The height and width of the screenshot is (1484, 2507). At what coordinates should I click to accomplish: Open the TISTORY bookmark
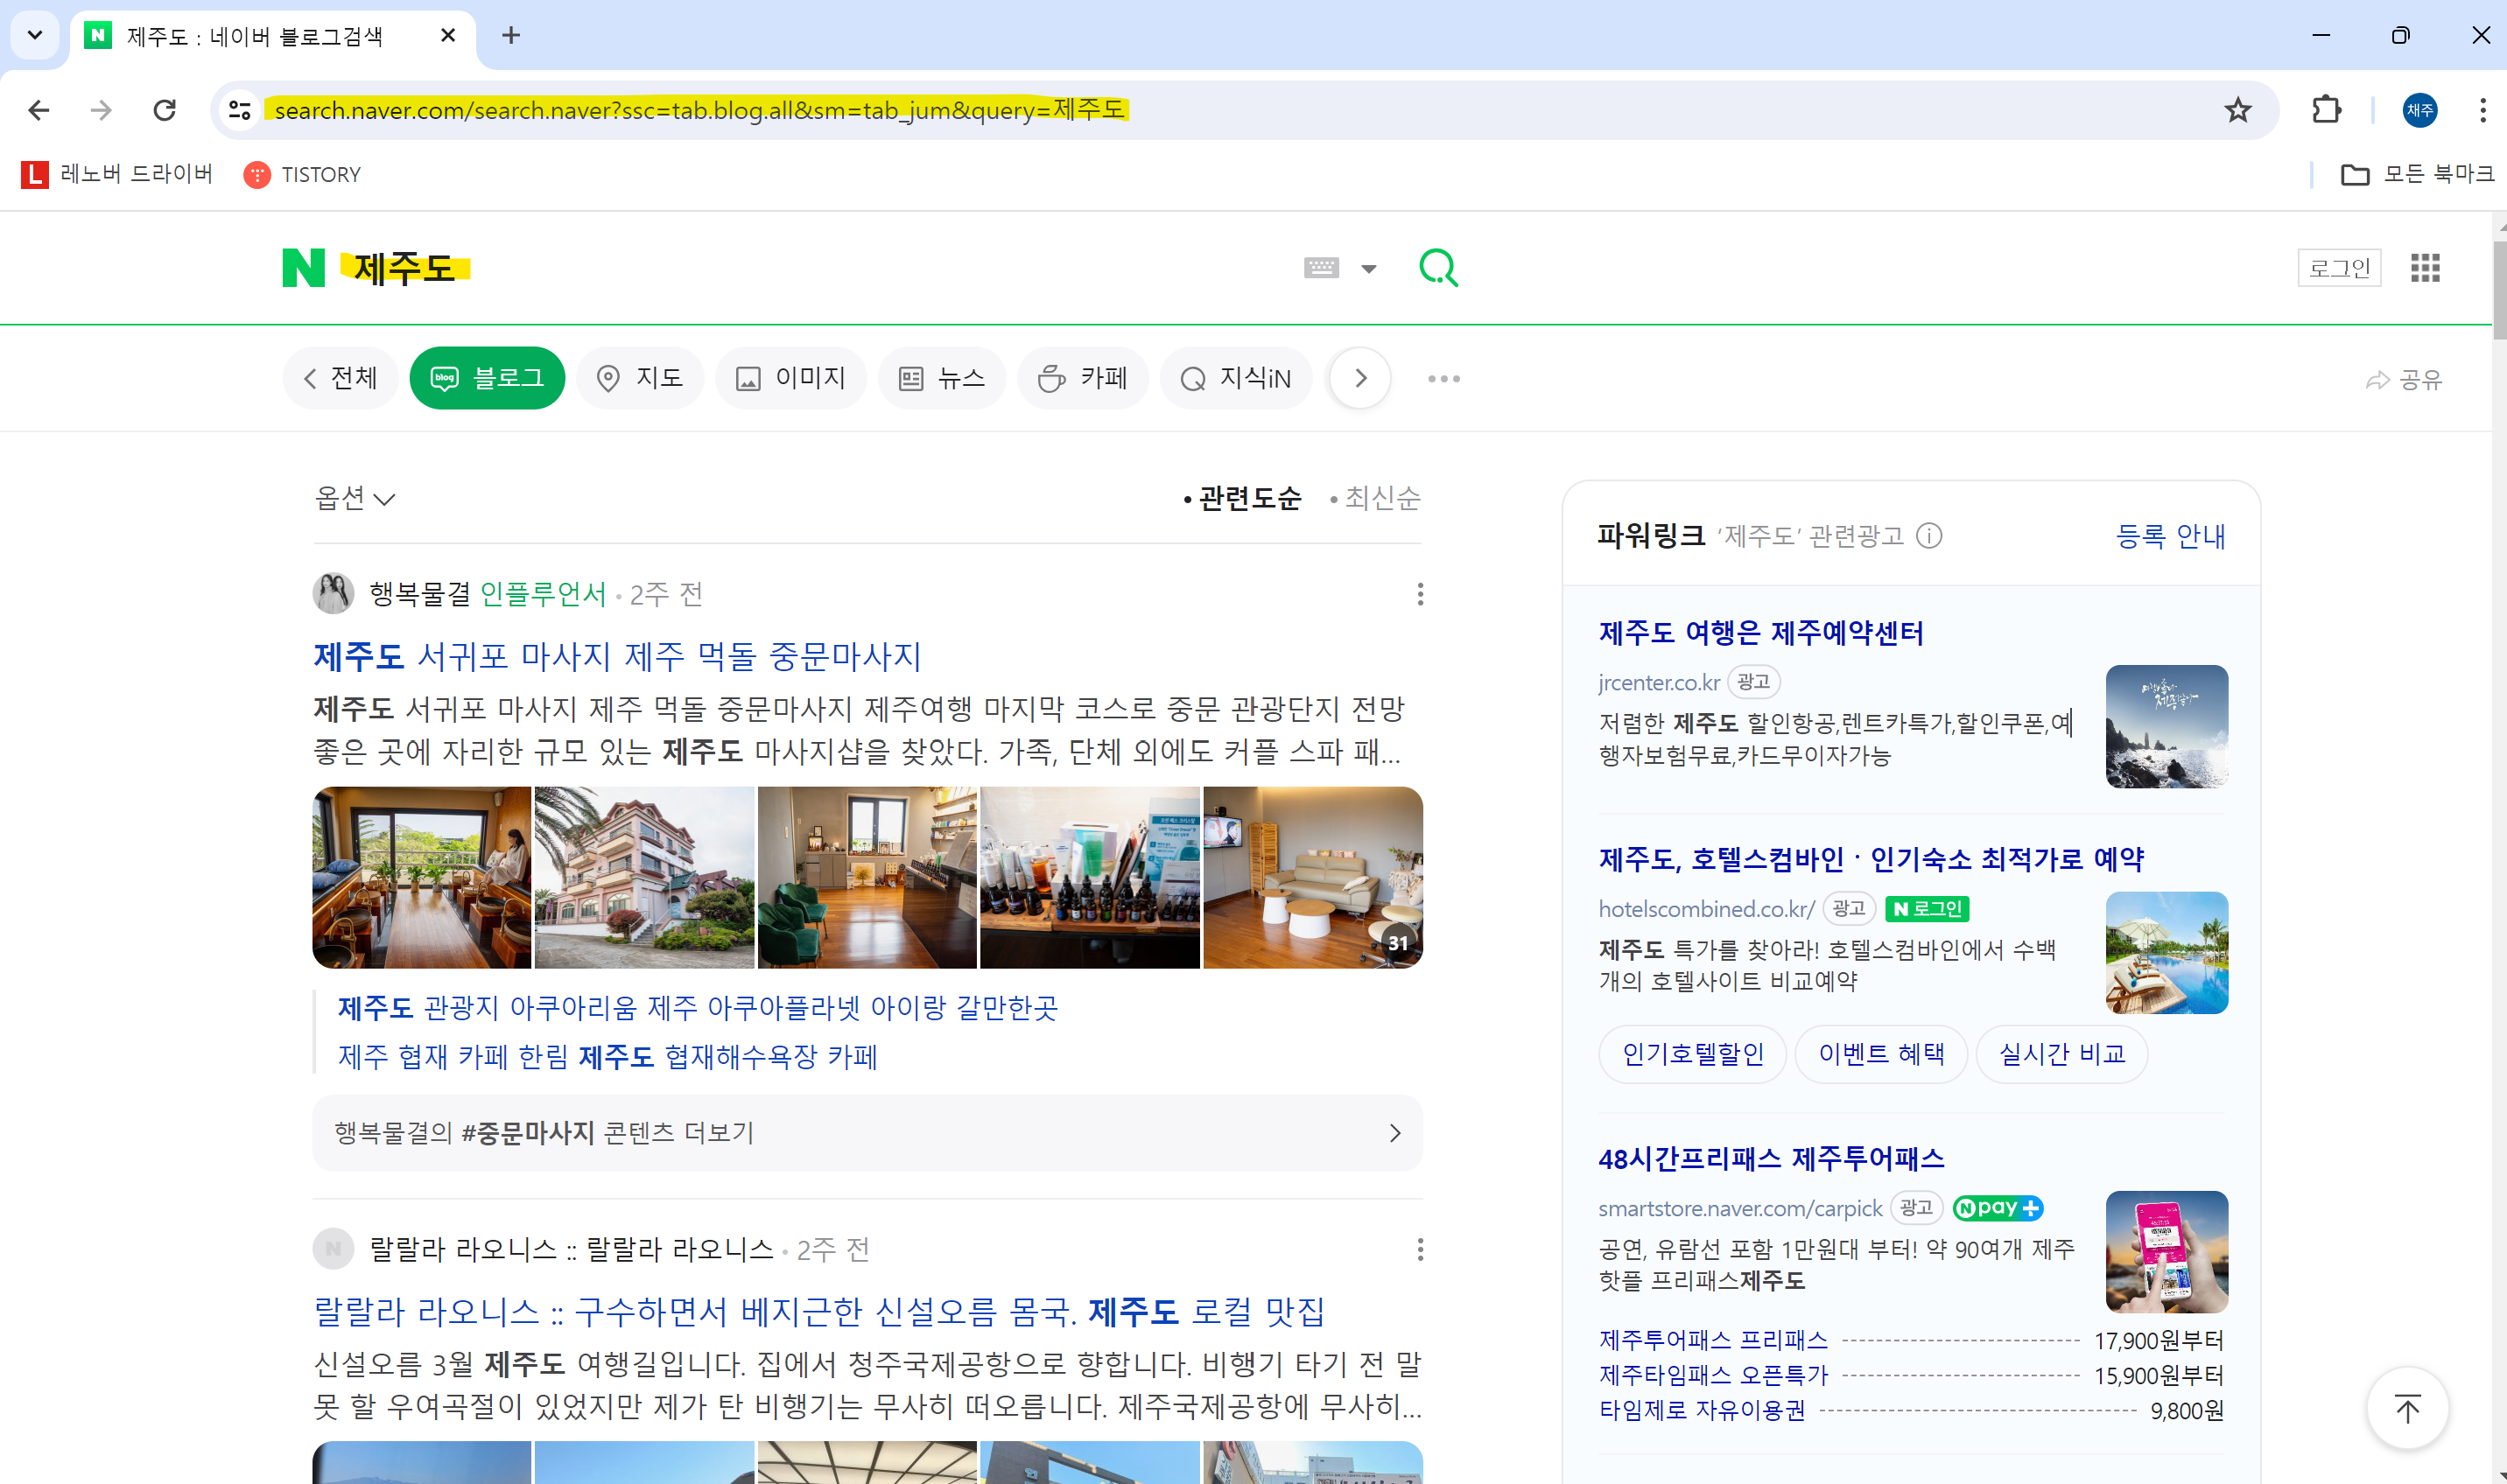point(302,174)
